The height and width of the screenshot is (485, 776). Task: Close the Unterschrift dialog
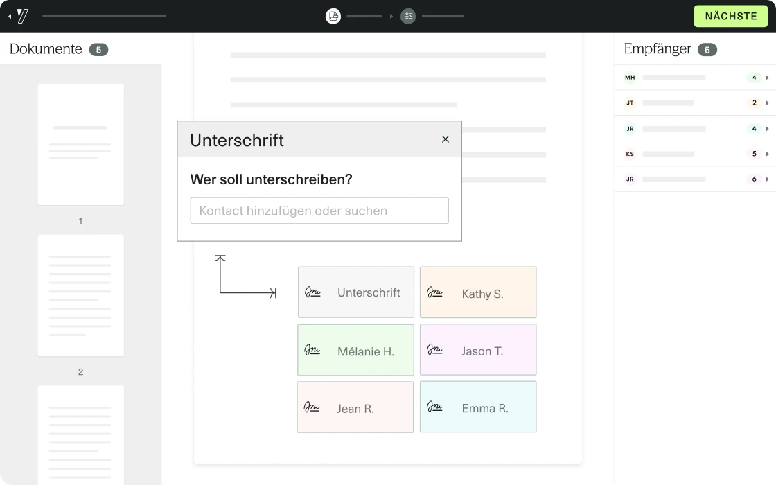coord(446,139)
